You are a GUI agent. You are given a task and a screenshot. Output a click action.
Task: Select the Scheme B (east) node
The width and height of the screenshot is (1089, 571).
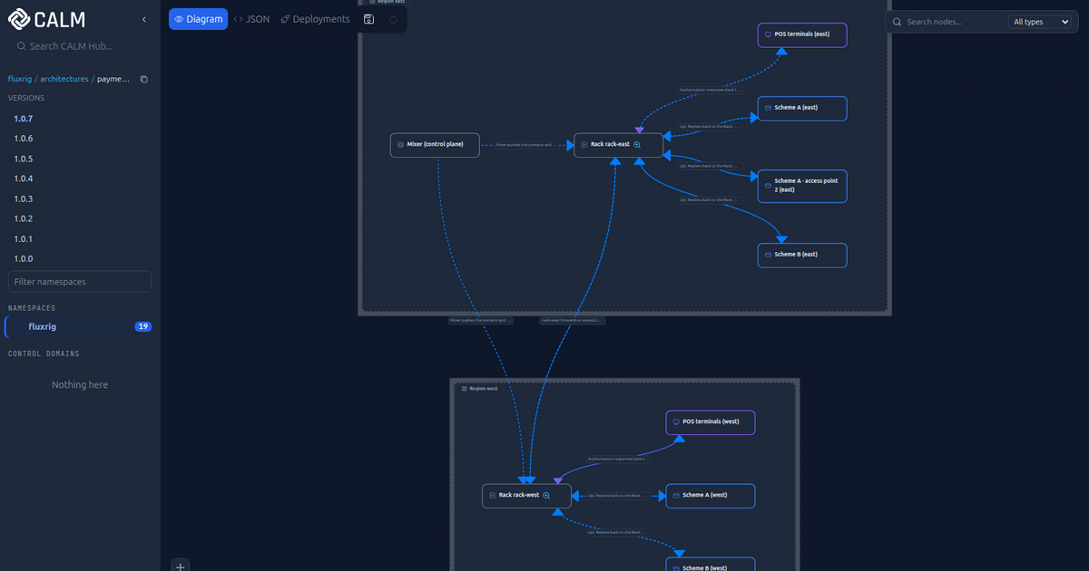(x=802, y=255)
